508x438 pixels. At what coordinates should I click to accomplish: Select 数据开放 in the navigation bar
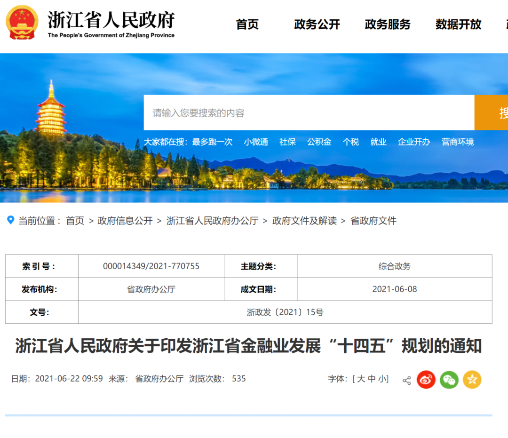tap(458, 24)
